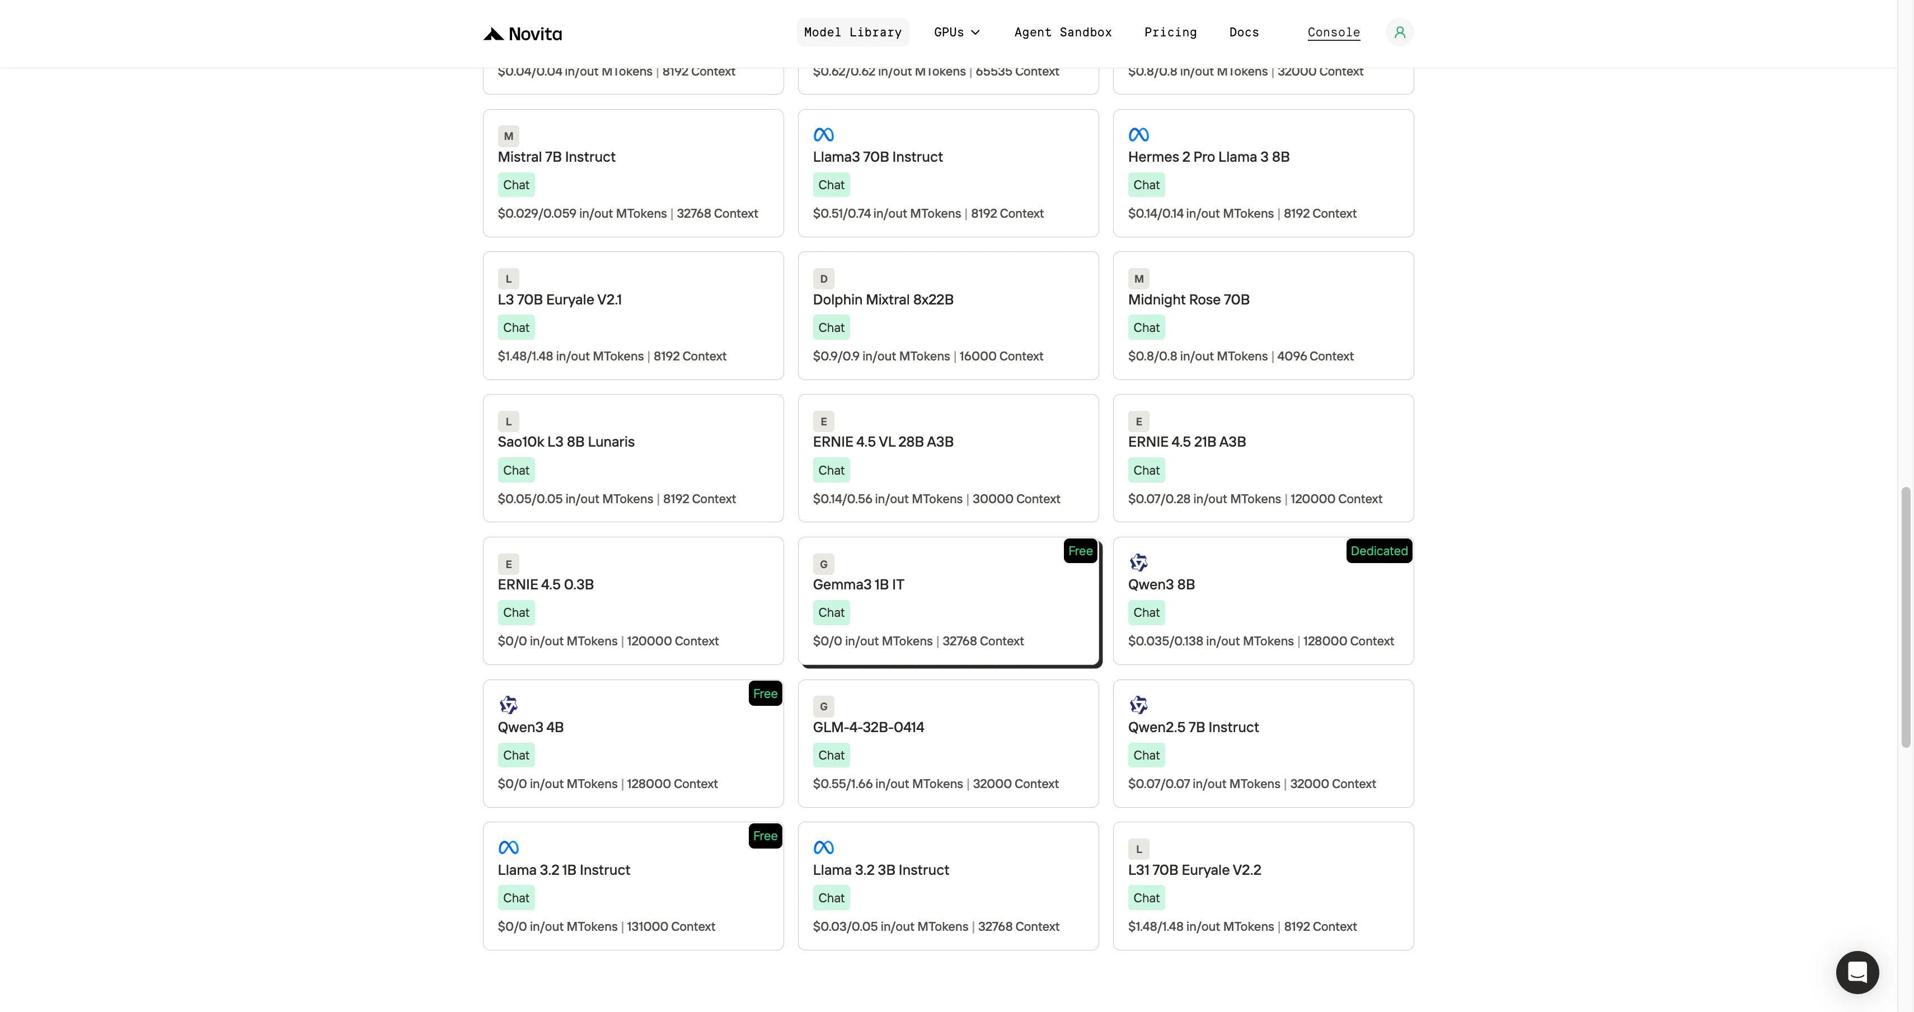Click the Qwen3 4B model title
The width and height of the screenshot is (1914, 1012).
coord(531,727)
